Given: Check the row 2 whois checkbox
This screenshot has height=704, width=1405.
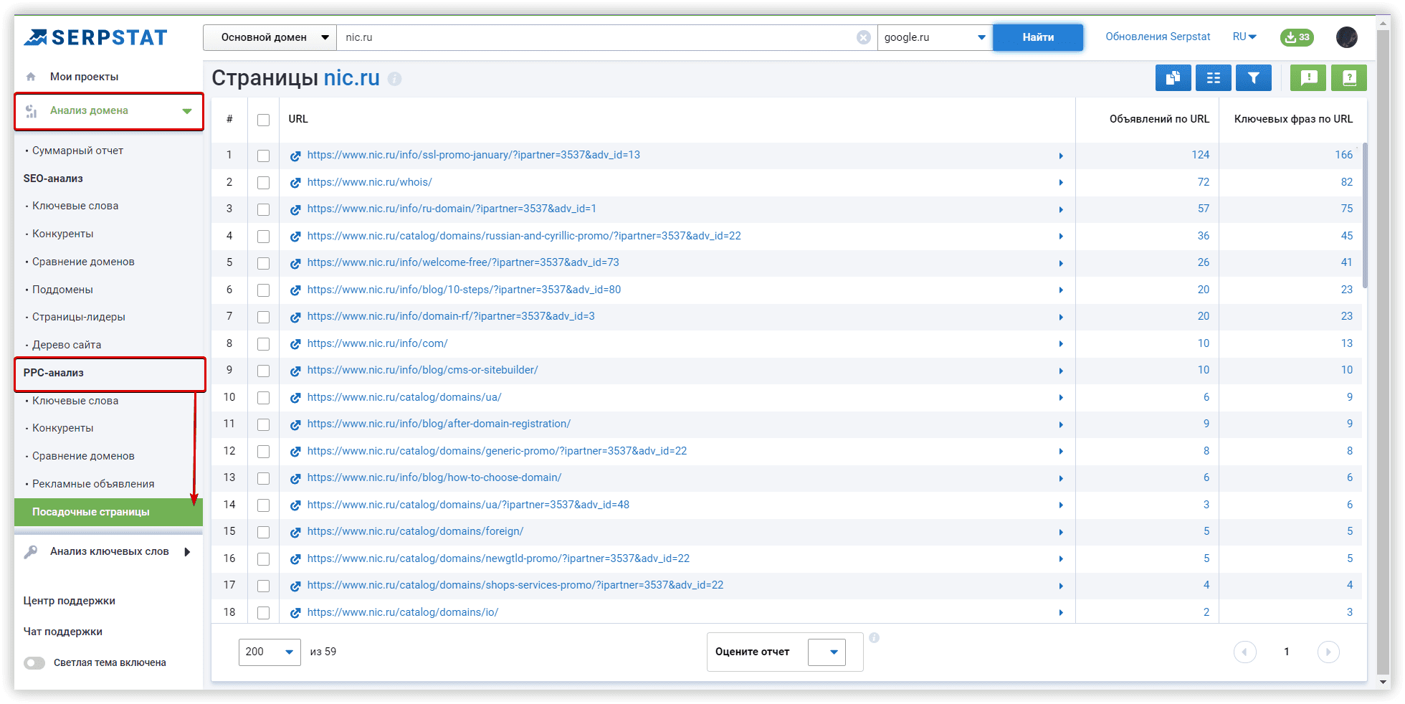Looking at the screenshot, I should point(264,183).
